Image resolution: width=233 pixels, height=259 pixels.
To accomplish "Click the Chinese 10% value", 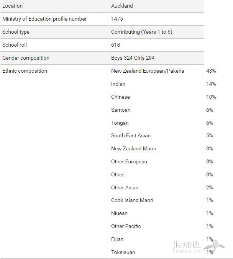I will 211,97.
